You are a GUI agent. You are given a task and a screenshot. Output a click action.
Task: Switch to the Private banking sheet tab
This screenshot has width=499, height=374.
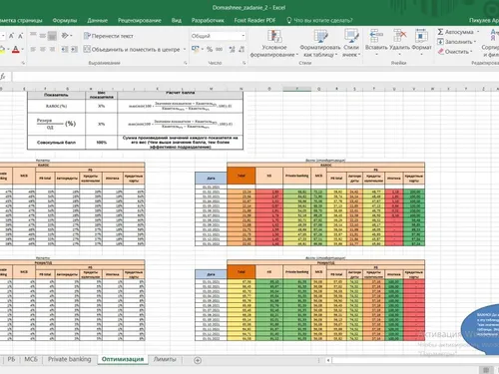point(70,359)
